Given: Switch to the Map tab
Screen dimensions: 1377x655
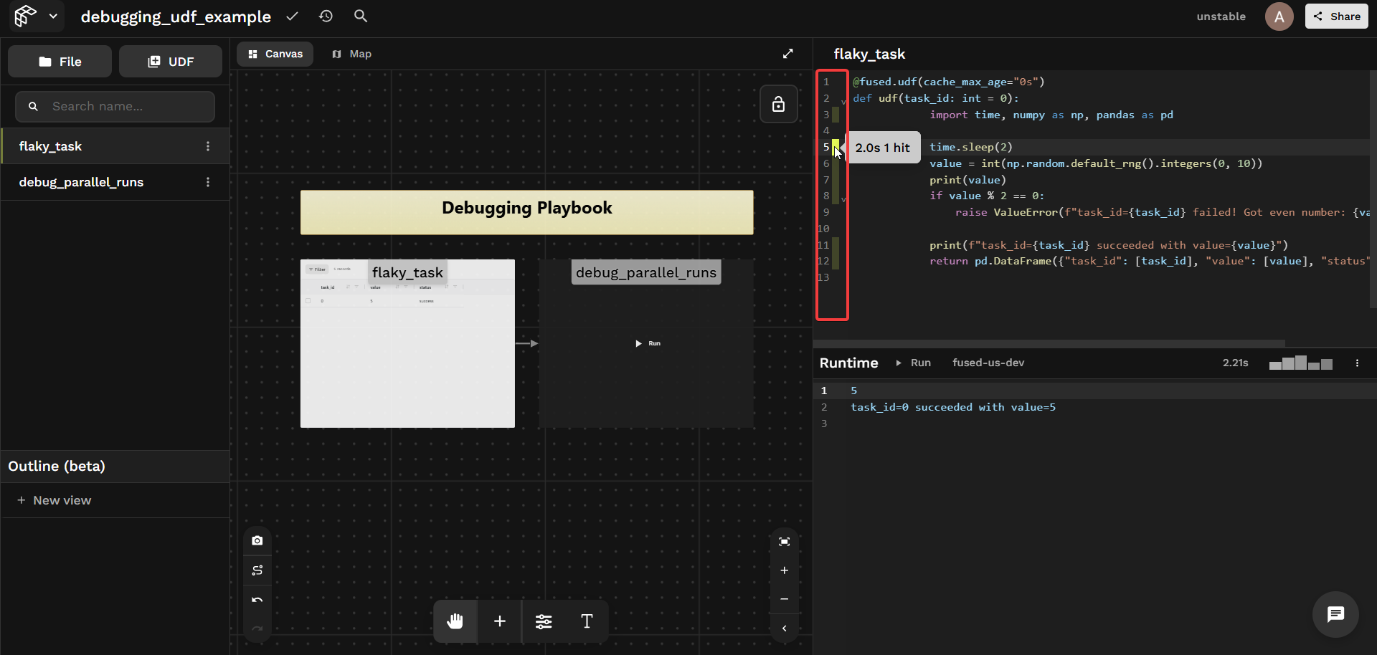Looking at the screenshot, I should (x=352, y=54).
